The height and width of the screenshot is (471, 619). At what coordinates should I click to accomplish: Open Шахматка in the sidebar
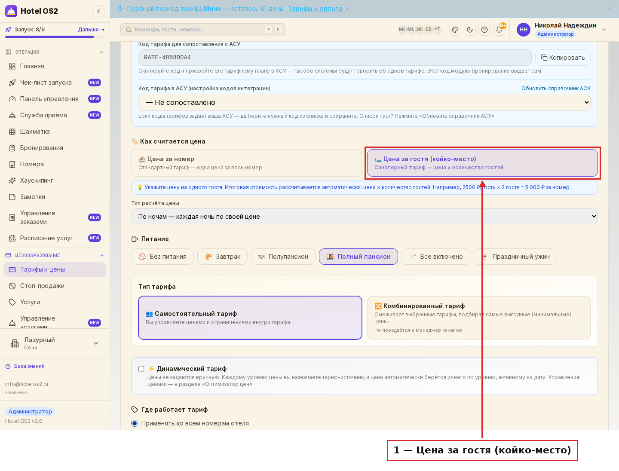[55, 132]
